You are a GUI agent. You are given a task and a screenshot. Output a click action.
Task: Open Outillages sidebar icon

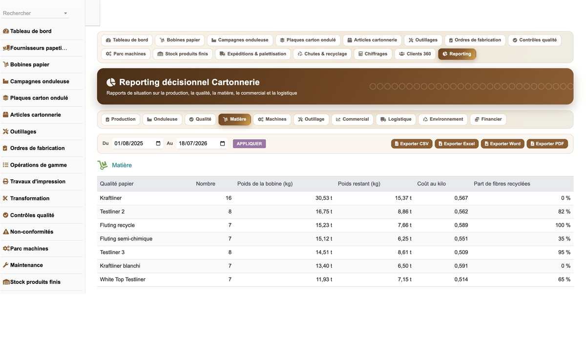pyautogui.click(x=6, y=131)
